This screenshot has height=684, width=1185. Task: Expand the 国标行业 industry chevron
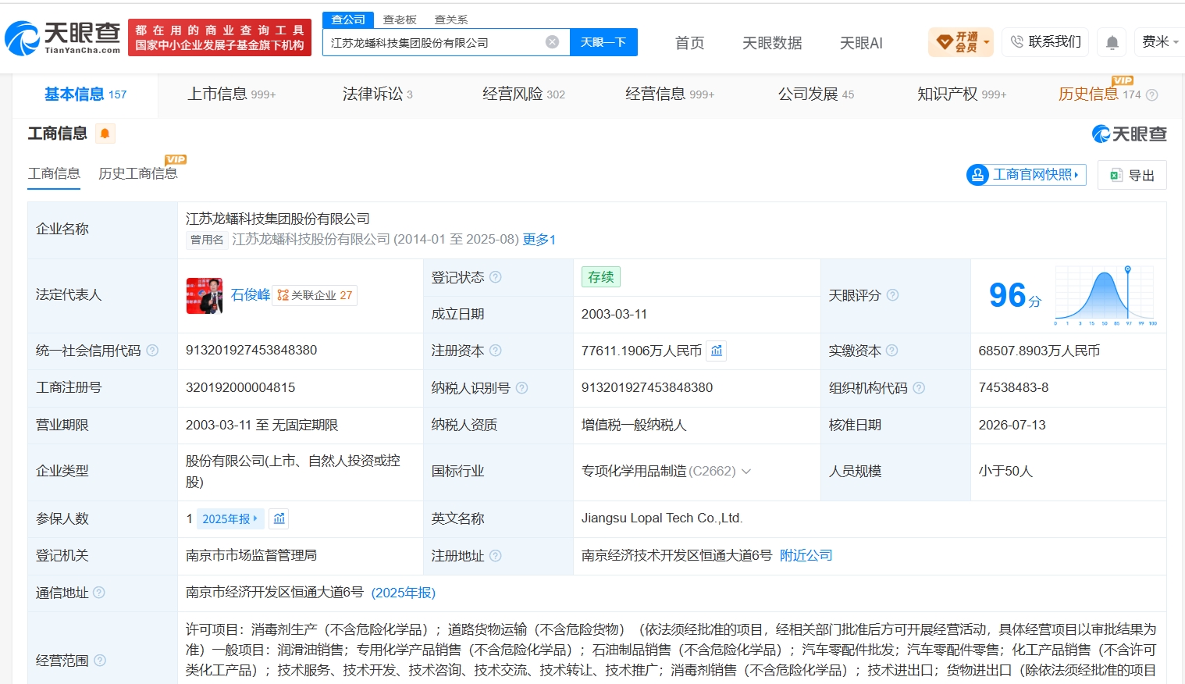point(746,472)
